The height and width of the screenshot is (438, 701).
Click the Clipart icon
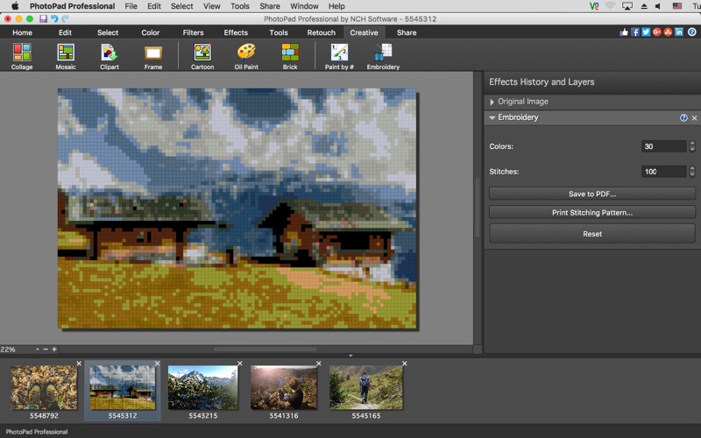(110, 54)
